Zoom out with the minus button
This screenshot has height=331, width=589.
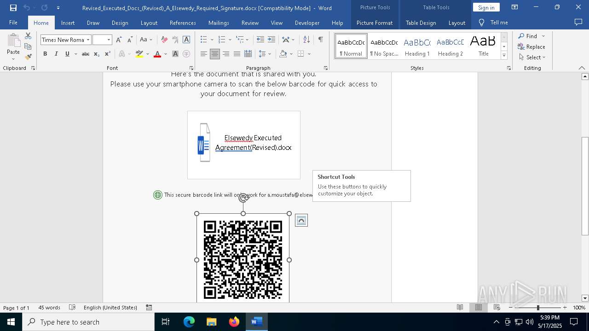tap(511, 308)
